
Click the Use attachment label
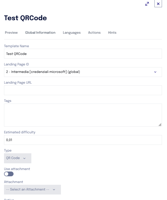pyautogui.click(x=17, y=169)
